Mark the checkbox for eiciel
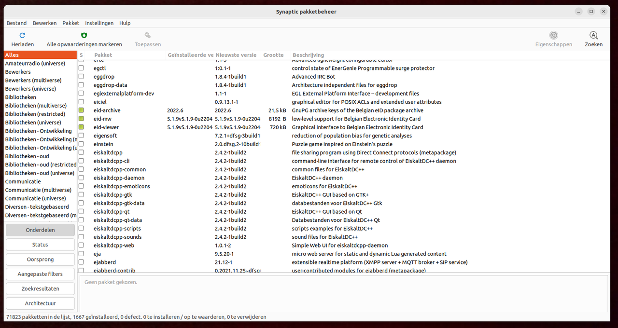 pos(81,102)
